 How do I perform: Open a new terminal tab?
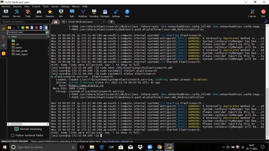(111, 22)
